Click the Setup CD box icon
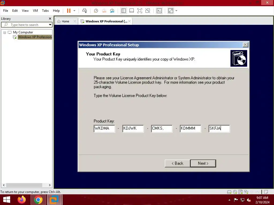274x205 pixels. tap(239, 58)
